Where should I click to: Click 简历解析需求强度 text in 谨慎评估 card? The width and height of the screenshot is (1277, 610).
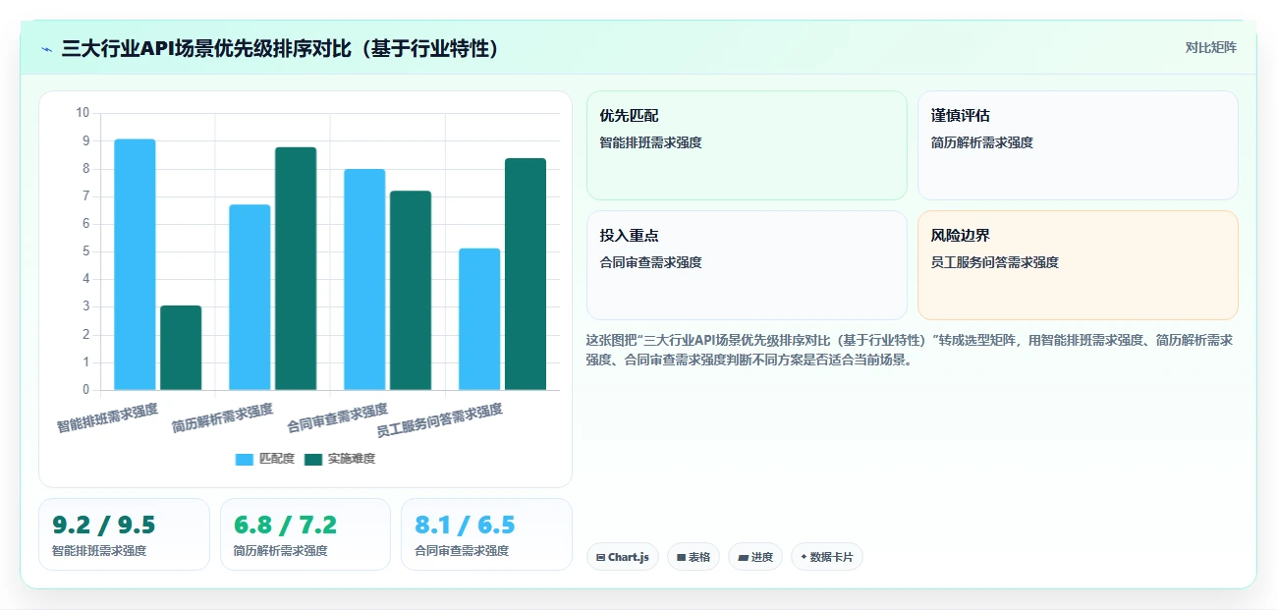coord(982,142)
